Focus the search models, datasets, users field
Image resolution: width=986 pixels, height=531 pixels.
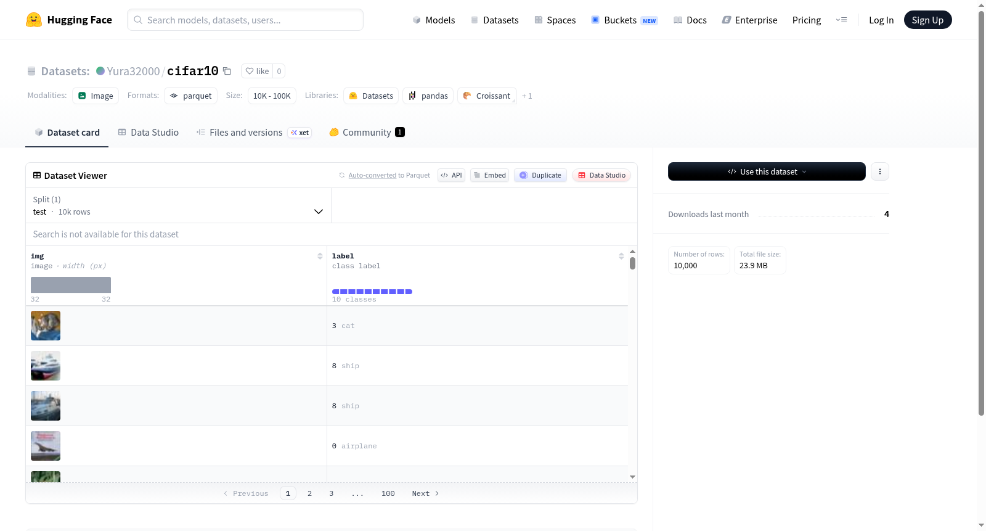click(245, 20)
